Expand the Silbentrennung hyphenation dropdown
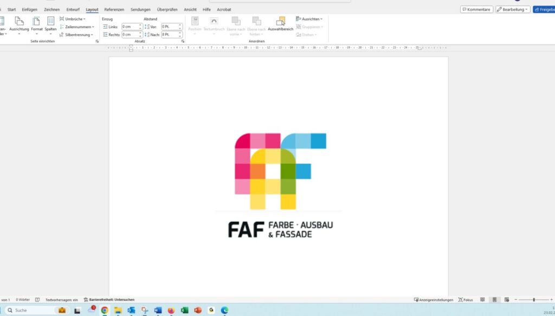This screenshot has width=555, height=316. 76,35
